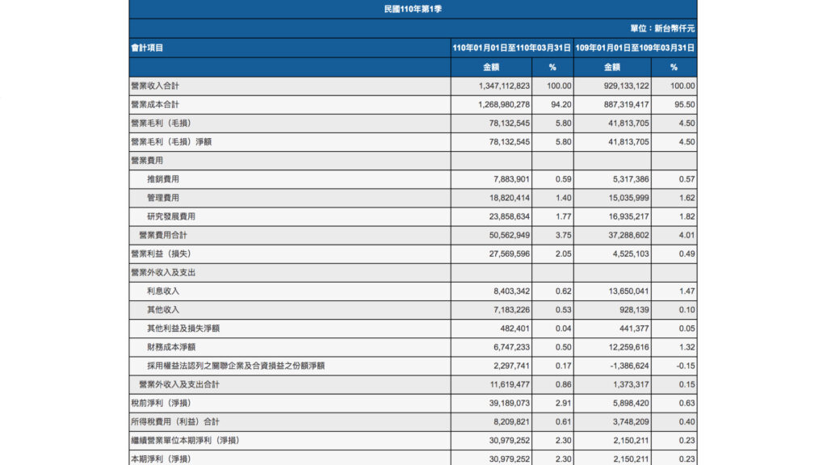Select cost value 887,319,417
The width and height of the screenshot is (827, 465).
(x=627, y=104)
